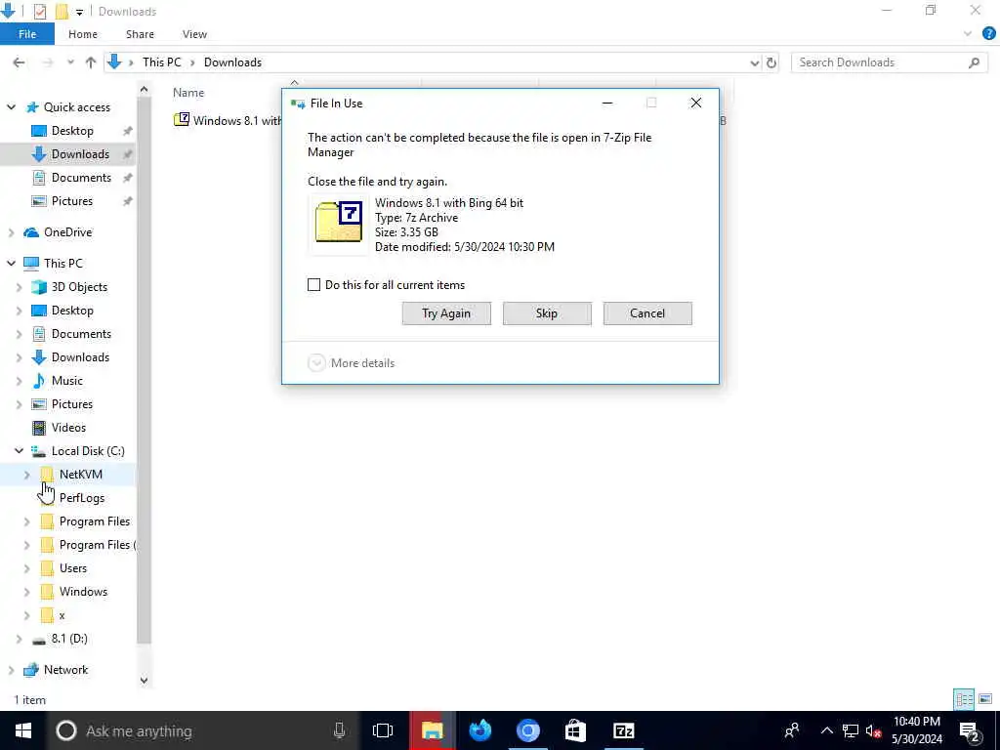
Task: Click Cancel in File In Use dialog
Action: (x=647, y=313)
